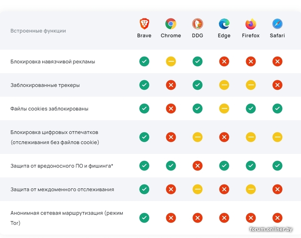Click the Chrome browser logo
The width and height of the screenshot is (301, 238).
[x=171, y=24]
